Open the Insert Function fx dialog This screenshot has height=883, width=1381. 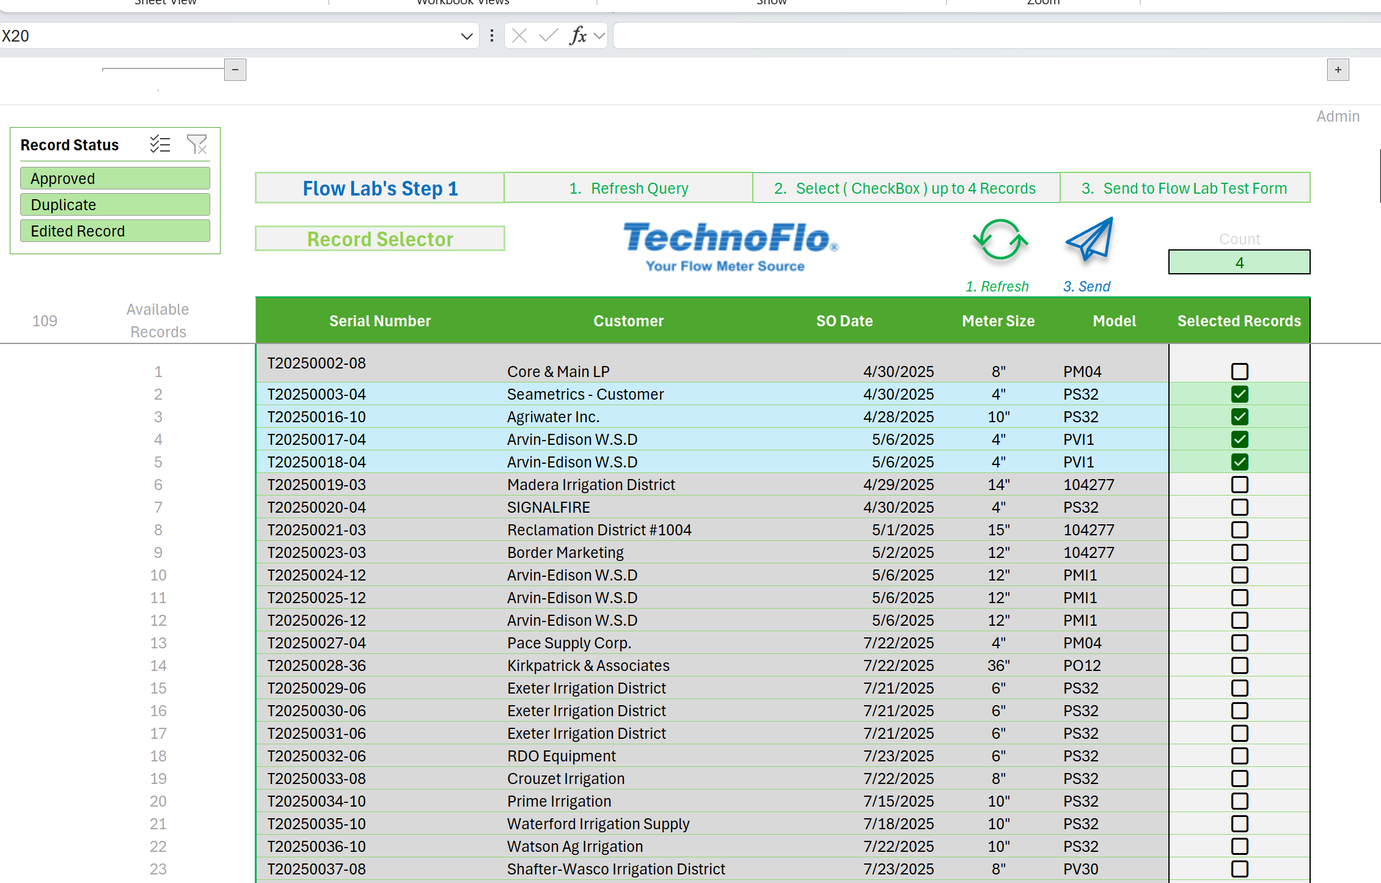pyautogui.click(x=578, y=35)
